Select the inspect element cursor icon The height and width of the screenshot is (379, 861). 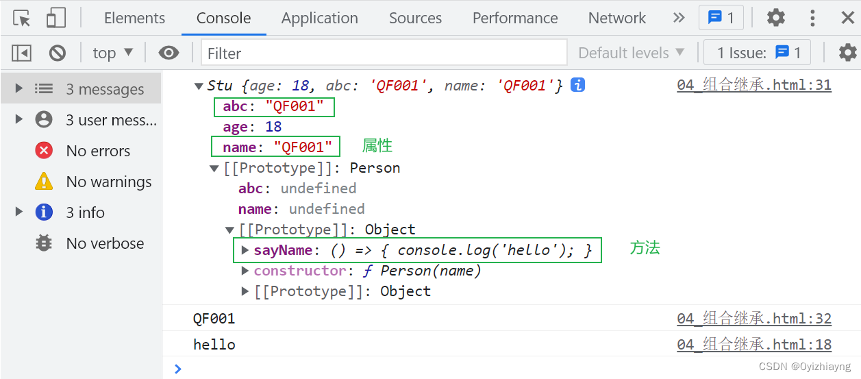pos(22,18)
